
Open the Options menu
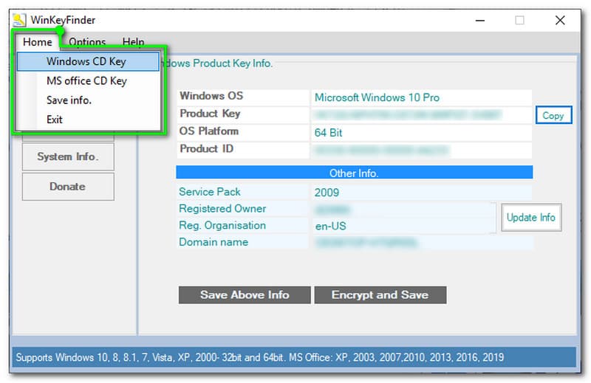pyautogui.click(x=87, y=42)
